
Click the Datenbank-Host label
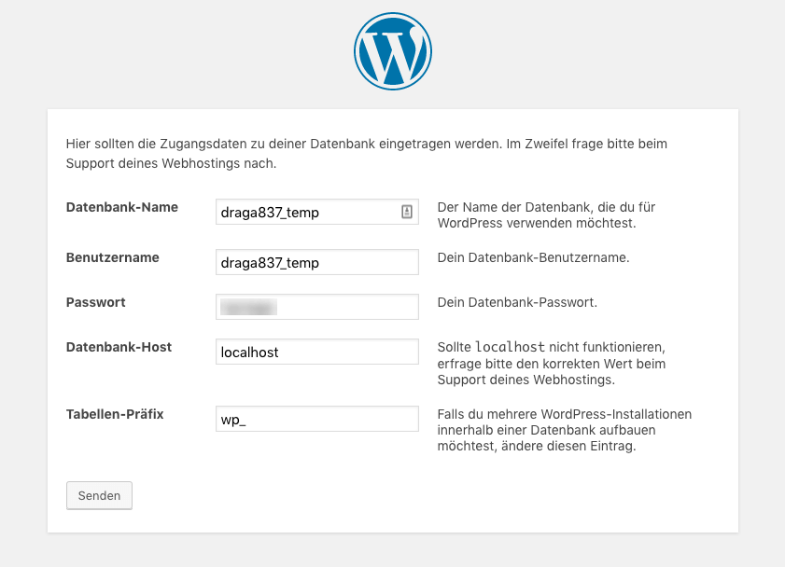(x=119, y=347)
